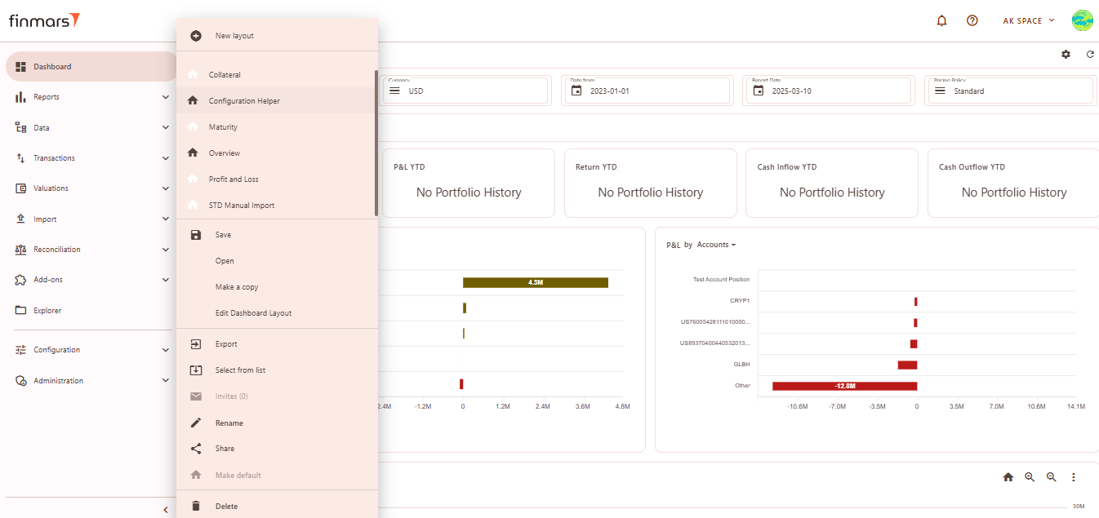Toggle the home icon beside Profit and Loss
This screenshot has width=1099, height=518.
[x=193, y=179]
